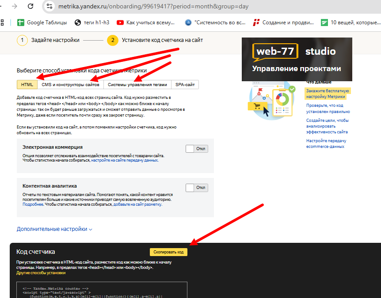Open the Системы управления тегами tab
The image size is (381, 298).
(137, 85)
